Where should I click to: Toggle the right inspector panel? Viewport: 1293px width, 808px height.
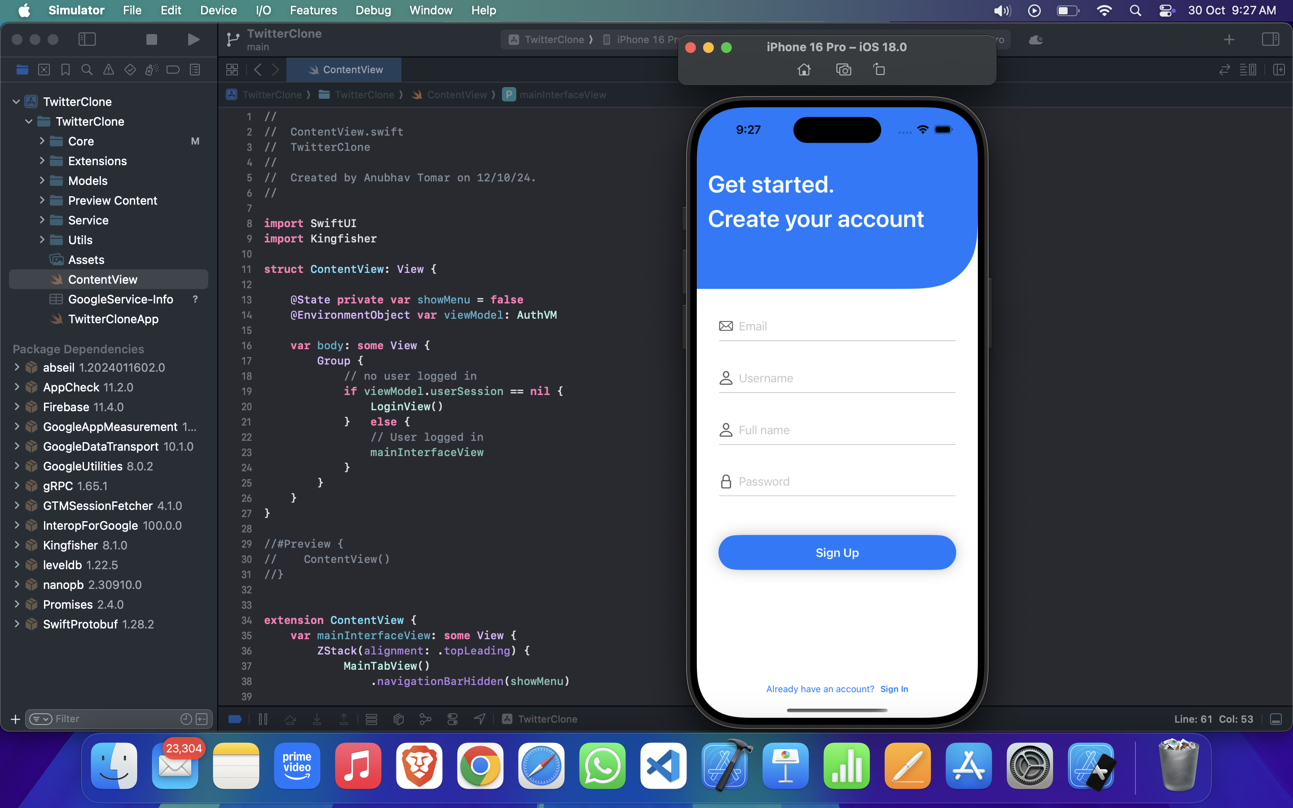pos(1270,40)
